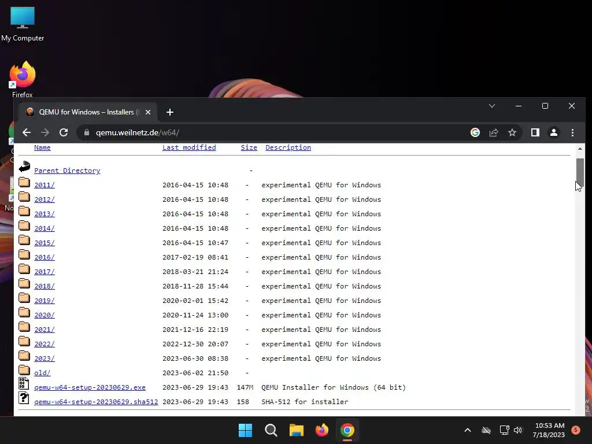Click the 147M size value
This screenshot has width=592, height=444.
[245, 387]
